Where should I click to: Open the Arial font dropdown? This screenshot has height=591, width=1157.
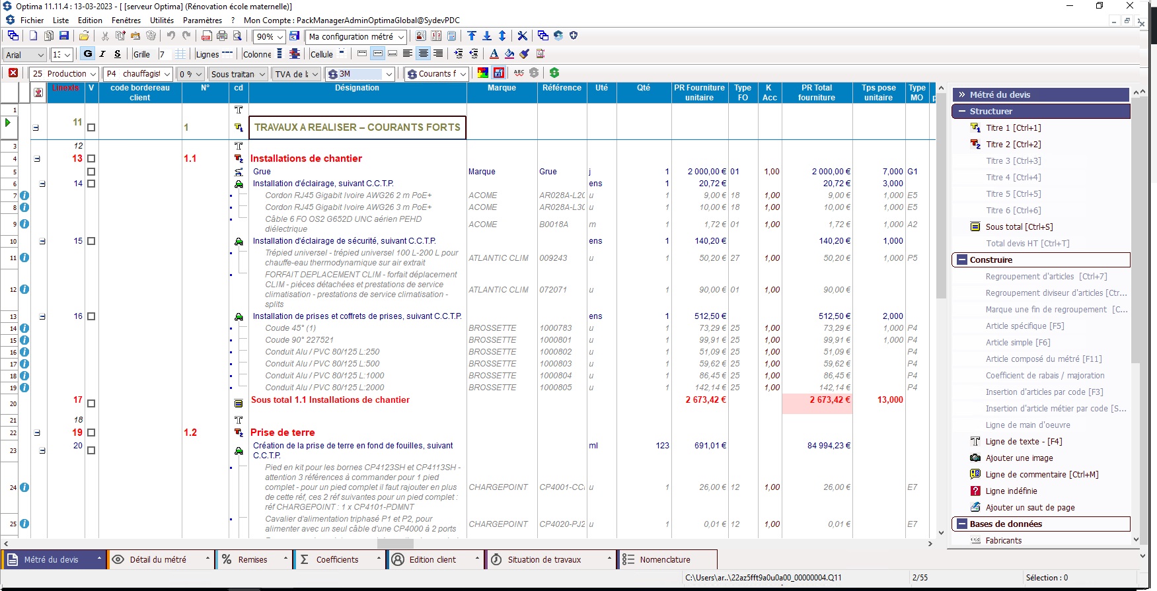40,55
